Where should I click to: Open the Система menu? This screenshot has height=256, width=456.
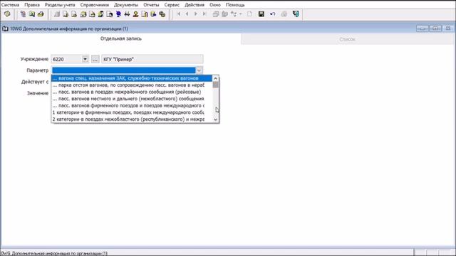[10, 5]
